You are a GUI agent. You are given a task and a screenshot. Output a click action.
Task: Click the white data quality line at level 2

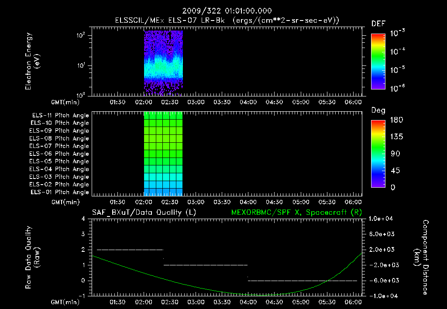[130, 250]
